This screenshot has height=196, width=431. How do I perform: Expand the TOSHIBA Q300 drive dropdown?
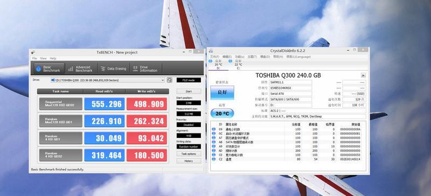coord(107,80)
